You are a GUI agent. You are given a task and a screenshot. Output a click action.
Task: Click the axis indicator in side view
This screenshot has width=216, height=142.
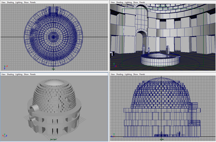pyautogui.click(x=113, y=136)
